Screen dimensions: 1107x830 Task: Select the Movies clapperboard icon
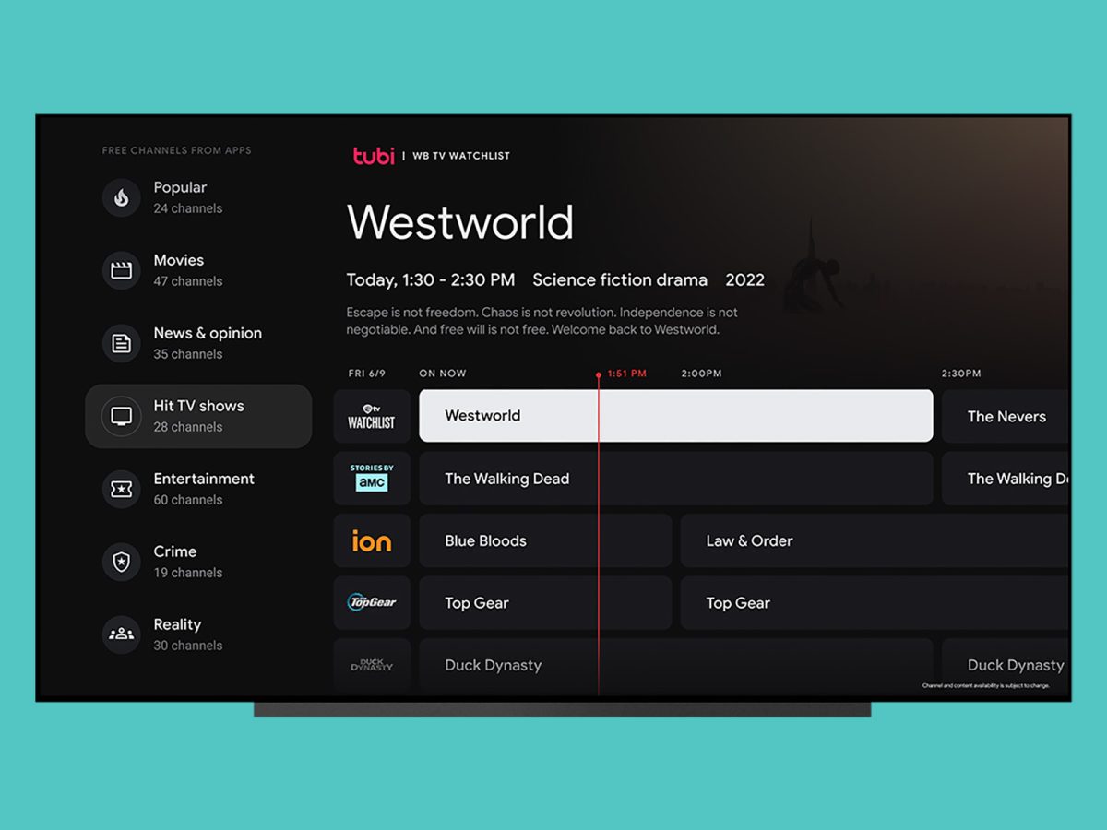point(121,270)
